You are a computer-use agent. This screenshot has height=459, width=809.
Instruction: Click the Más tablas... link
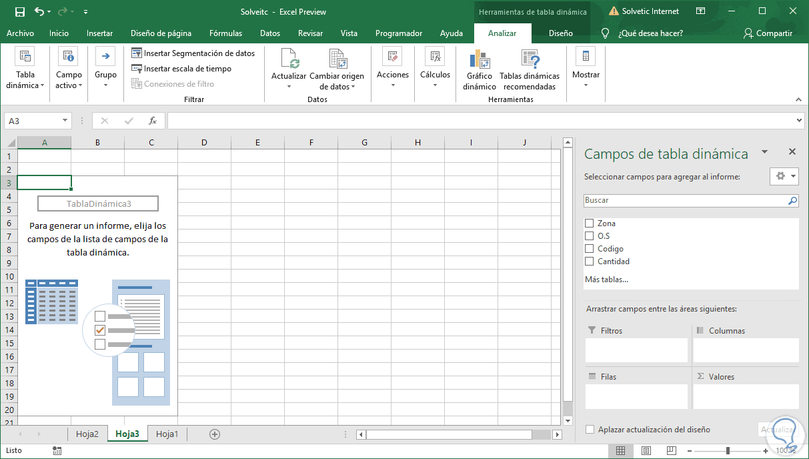click(x=606, y=280)
